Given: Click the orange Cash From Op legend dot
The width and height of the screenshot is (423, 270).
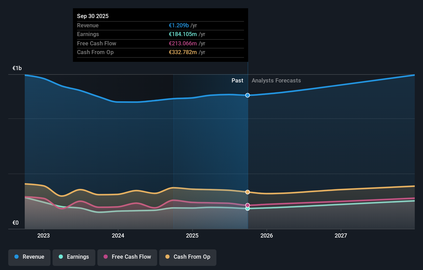Looking at the screenshot, I should coord(167,257).
